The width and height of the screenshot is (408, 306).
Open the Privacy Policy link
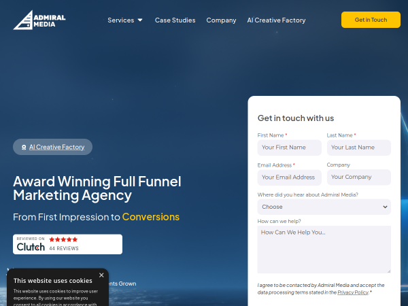[353, 292]
